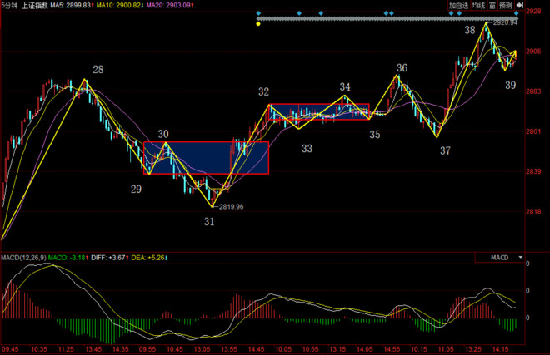Click the 10:35 time axis label
Image resolution: width=550 pixels, height=355 pixels.
(39, 349)
